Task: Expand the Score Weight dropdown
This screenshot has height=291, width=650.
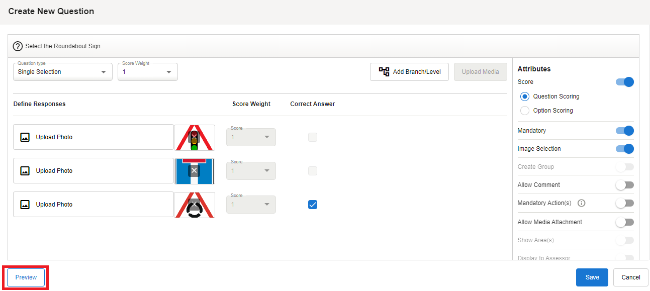Action: 148,72
